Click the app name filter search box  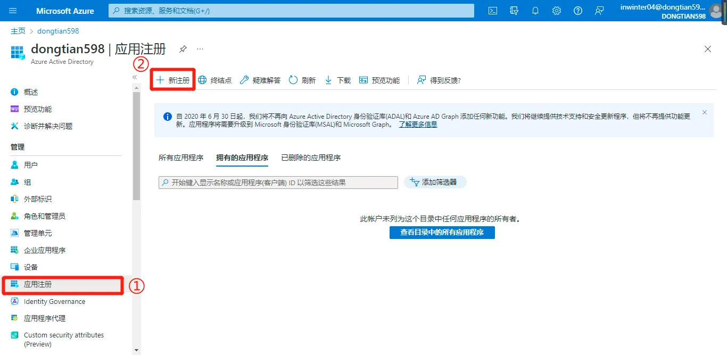277,181
